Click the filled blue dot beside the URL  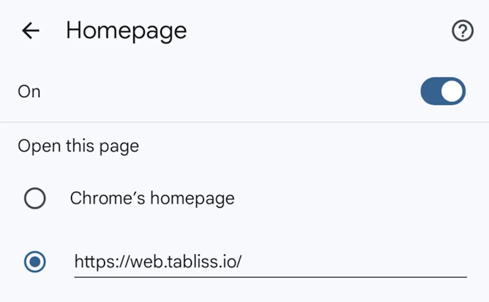pyautogui.click(x=35, y=261)
